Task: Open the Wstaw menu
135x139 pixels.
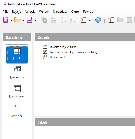Action: tap(44, 12)
